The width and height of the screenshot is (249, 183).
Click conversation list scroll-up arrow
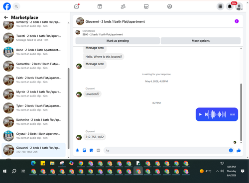click(x=68, y=23)
